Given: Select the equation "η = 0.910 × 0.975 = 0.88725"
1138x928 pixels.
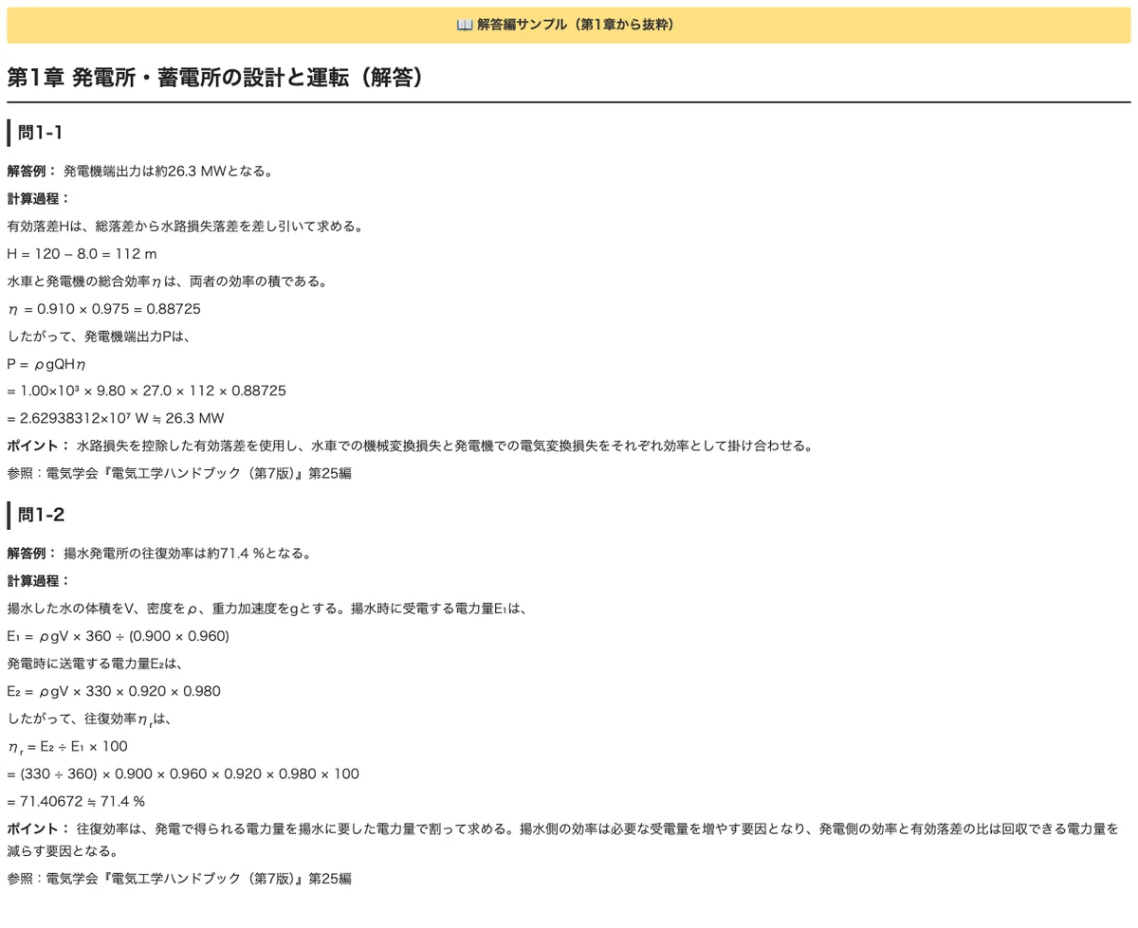Looking at the screenshot, I should click(x=104, y=309).
